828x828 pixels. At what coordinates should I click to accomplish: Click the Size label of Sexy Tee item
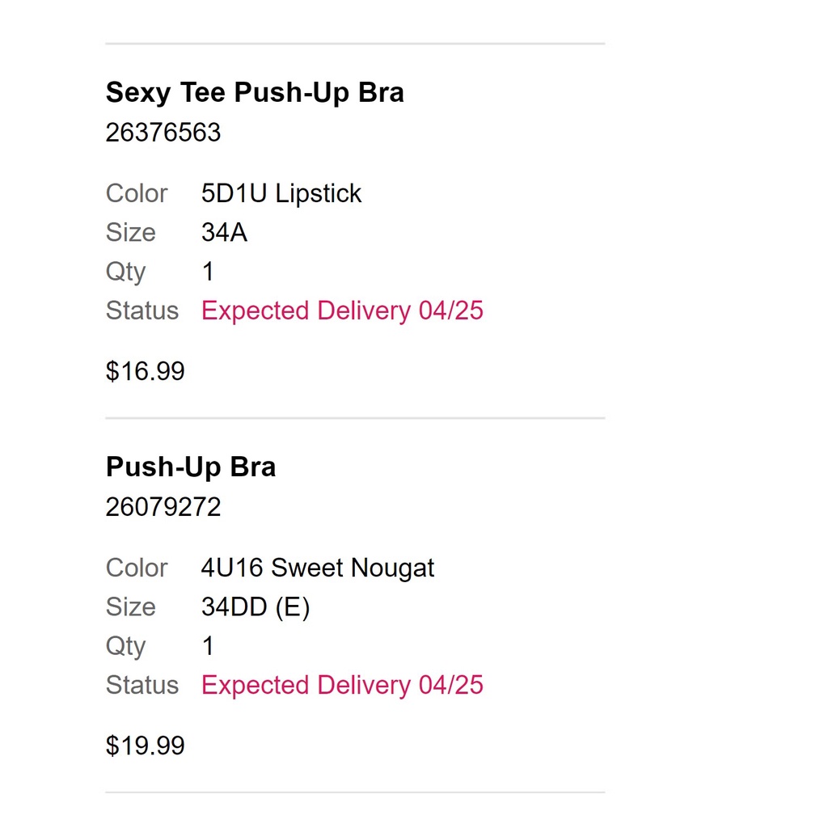coord(130,233)
